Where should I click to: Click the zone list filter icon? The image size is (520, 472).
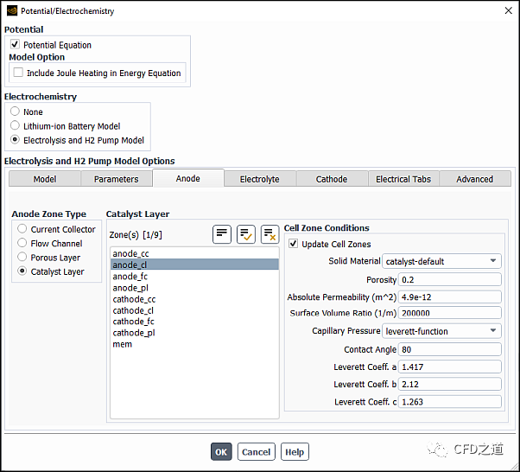(222, 233)
